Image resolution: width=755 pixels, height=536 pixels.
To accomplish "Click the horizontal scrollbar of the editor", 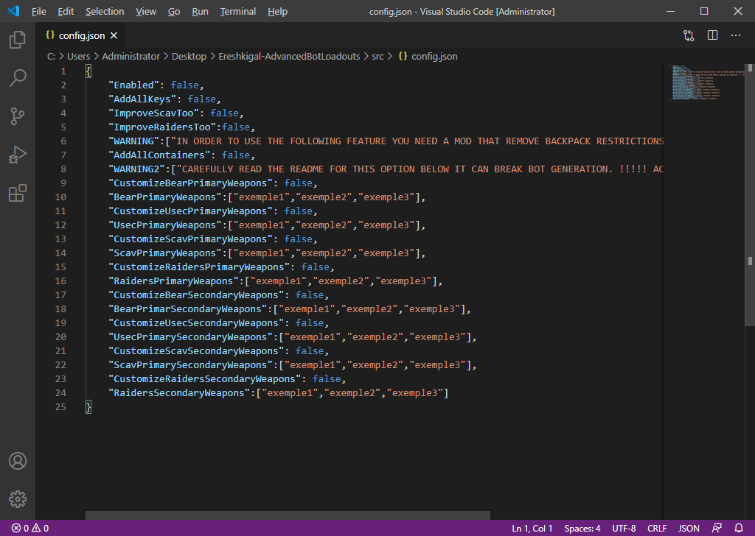I will [x=288, y=516].
